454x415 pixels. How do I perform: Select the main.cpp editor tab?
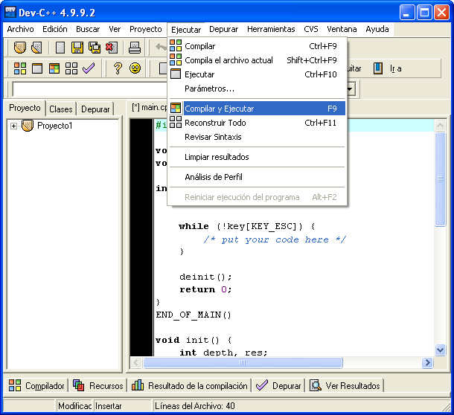150,107
